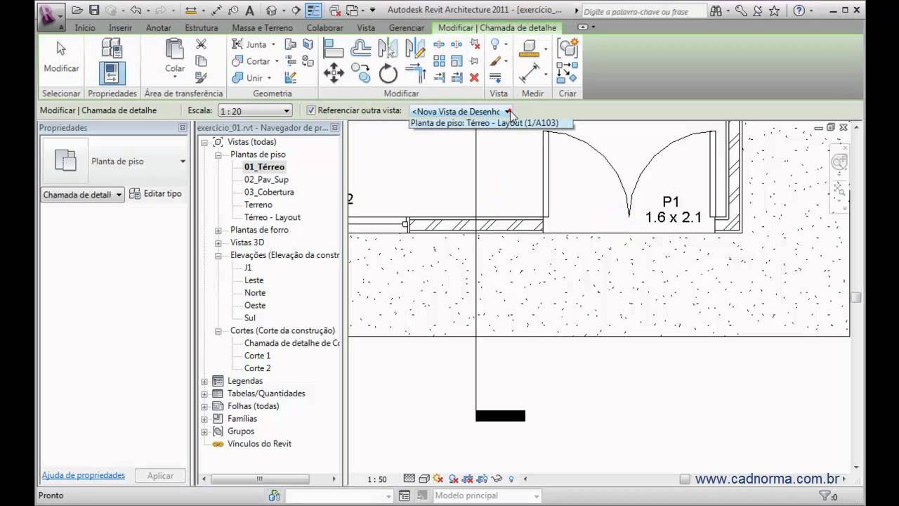Open the Nova Vista de Desenho dropdown arrow
Screen dimensions: 899x506
(x=508, y=111)
